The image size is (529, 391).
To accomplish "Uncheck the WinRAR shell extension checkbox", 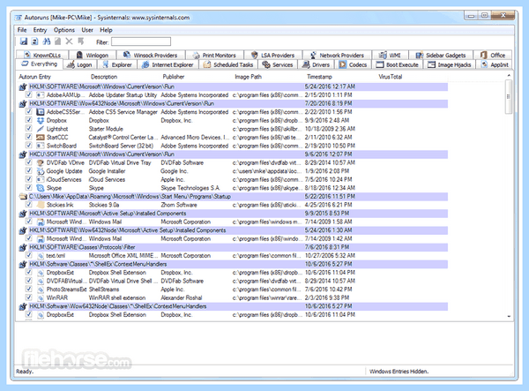I will tap(29, 297).
